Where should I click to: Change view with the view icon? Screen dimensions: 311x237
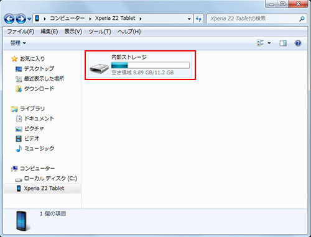click(x=260, y=43)
